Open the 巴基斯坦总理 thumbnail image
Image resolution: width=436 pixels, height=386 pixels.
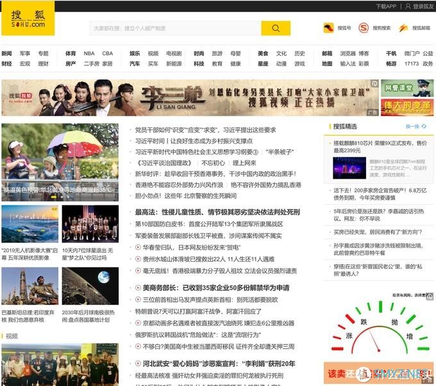pyautogui.click(x=29, y=286)
